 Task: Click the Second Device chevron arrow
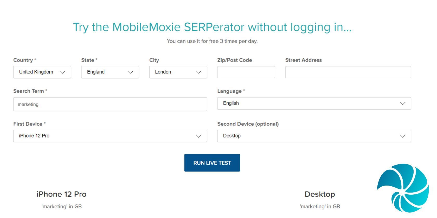coord(403,136)
